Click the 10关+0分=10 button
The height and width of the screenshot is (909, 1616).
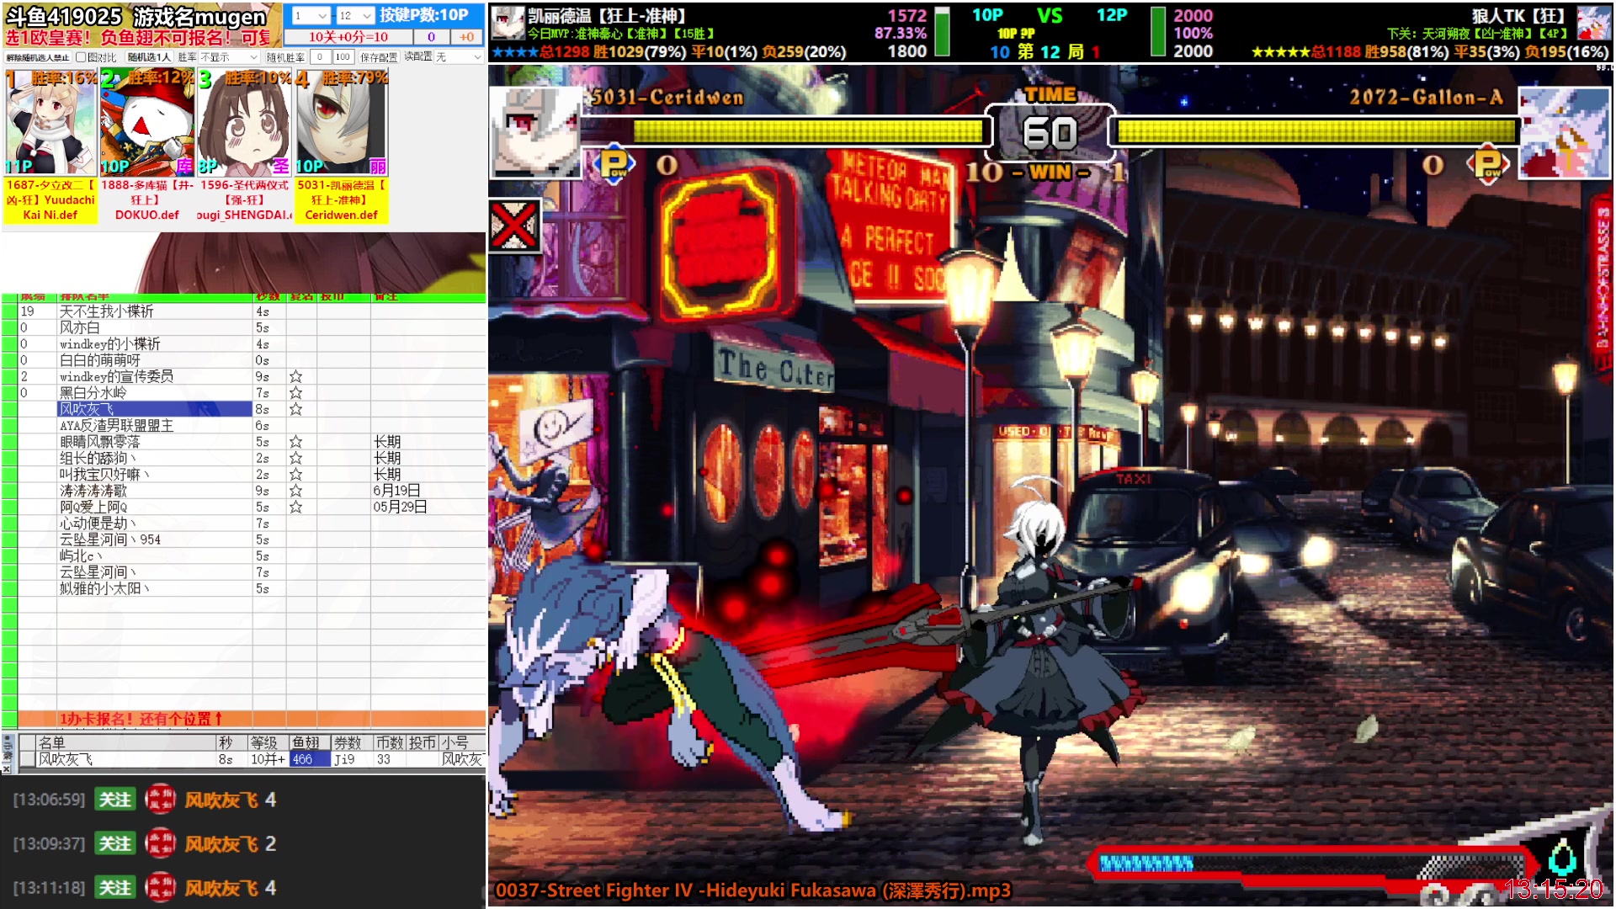348,37
